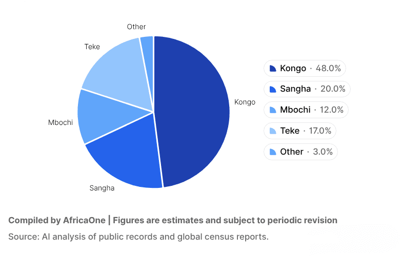This screenshot has width=402, height=256.
Task: Toggle the Kongo 48.0% legend pill
Action: click(305, 69)
